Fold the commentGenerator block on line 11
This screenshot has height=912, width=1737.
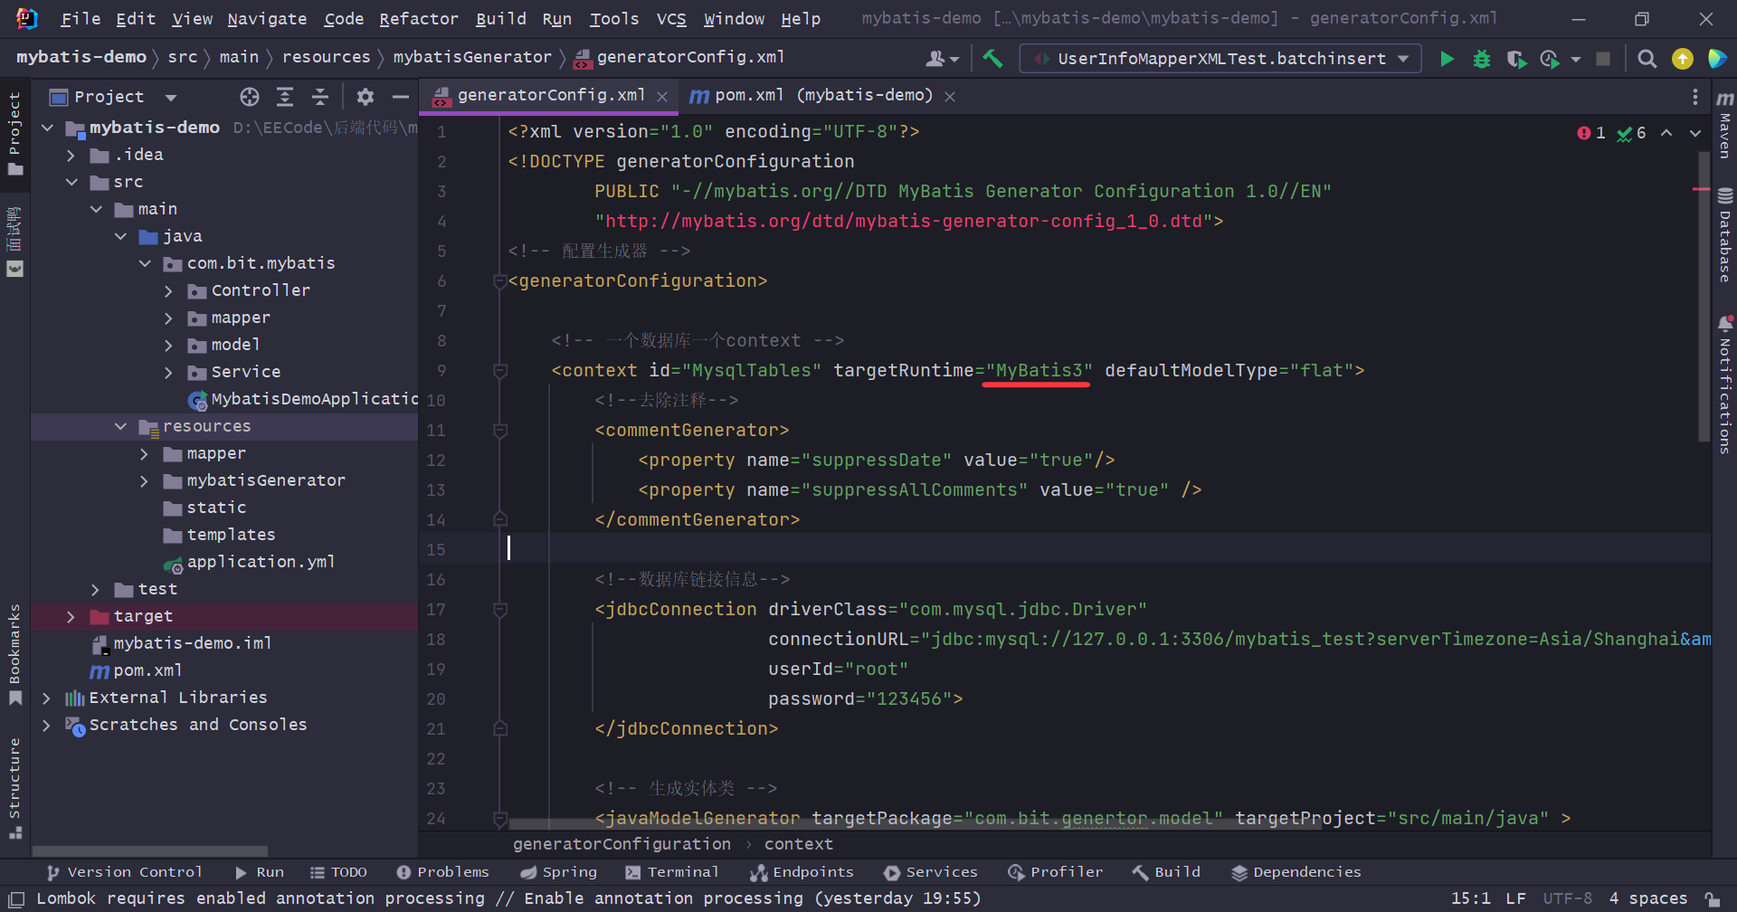[x=499, y=431]
